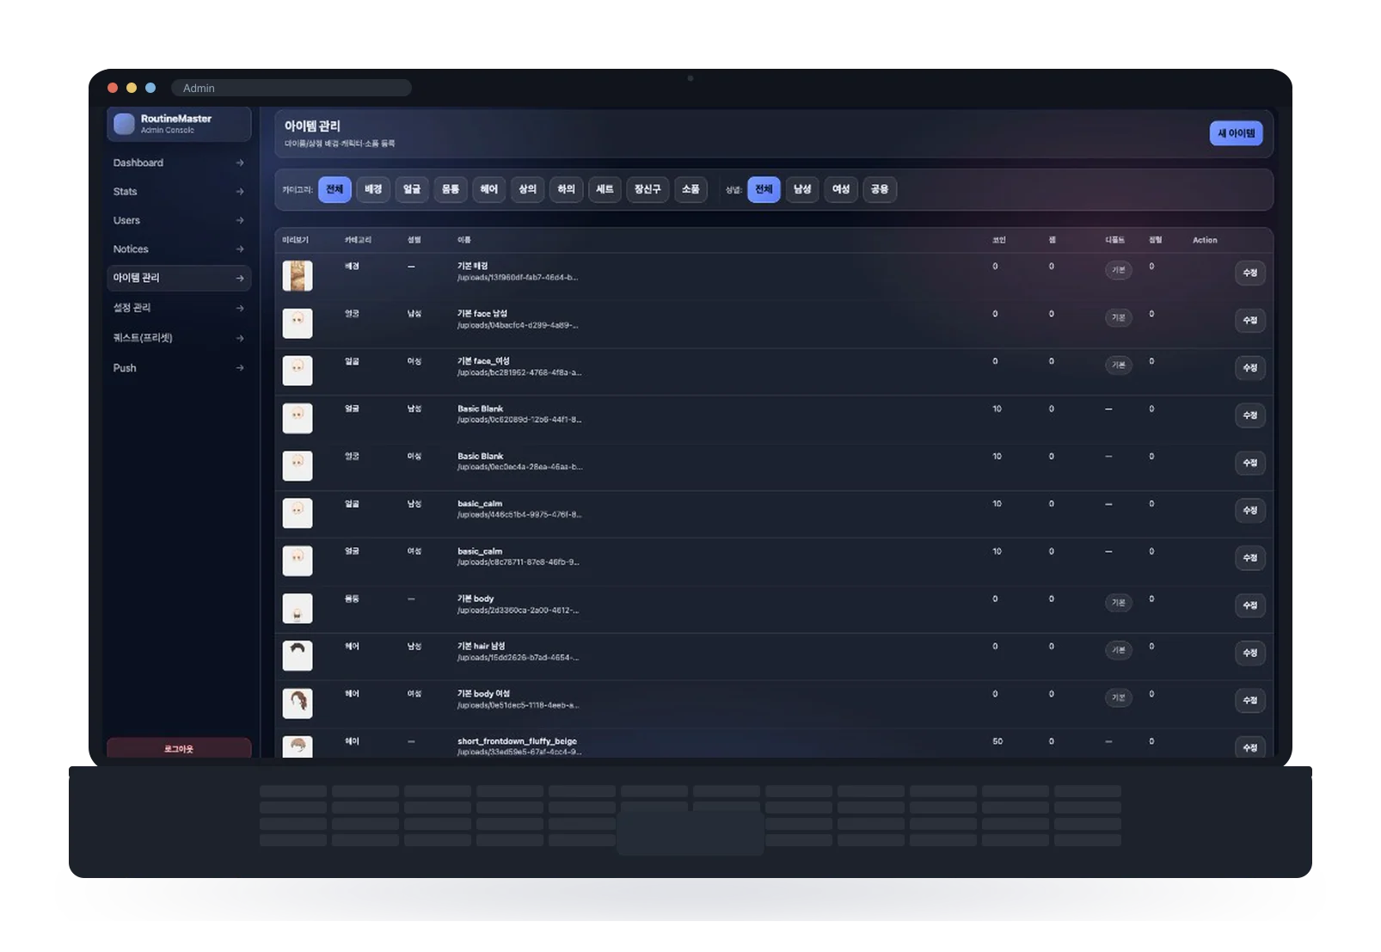Click the arrow icon next to Push
This screenshot has width=1381, height=952.
click(240, 368)
